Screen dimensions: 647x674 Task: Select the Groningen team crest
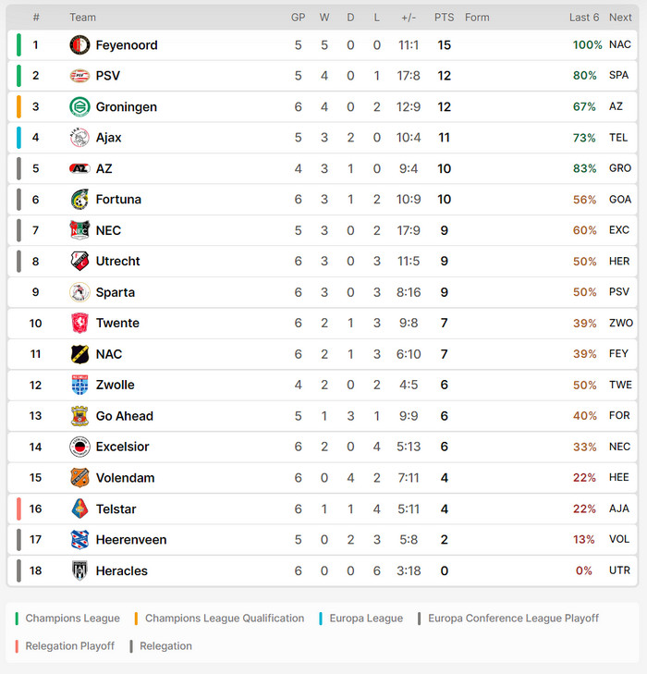pyautogui.click(x=79, y=107)
